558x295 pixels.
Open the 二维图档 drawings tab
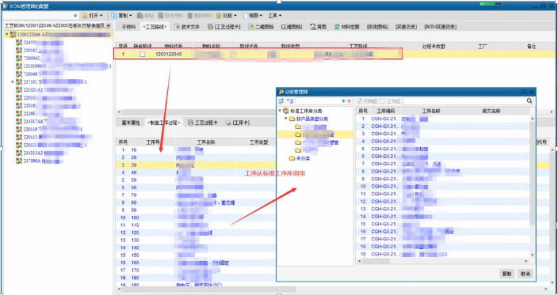click(262, 27)
